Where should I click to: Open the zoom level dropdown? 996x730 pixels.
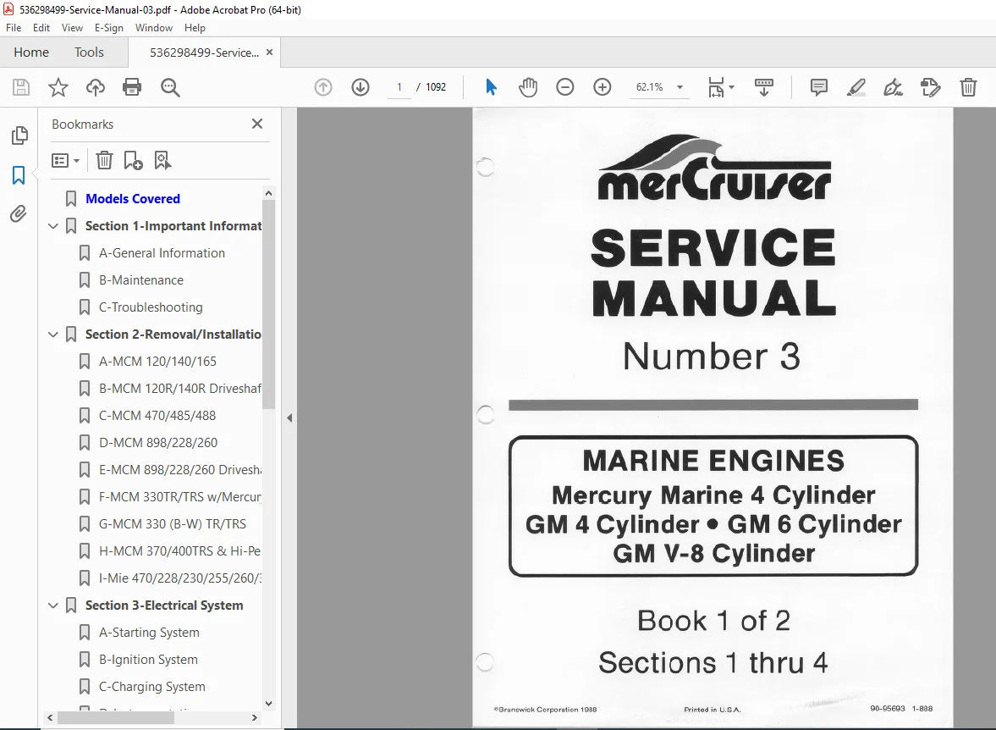point(680,87)
